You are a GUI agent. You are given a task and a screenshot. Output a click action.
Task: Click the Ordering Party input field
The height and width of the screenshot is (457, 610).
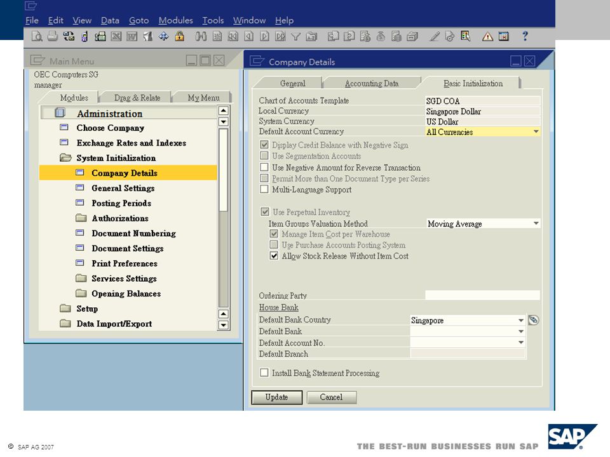[483, 295]
